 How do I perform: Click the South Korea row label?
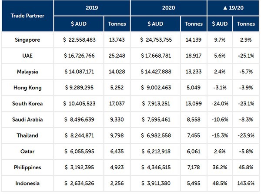[x=27, y=104]
